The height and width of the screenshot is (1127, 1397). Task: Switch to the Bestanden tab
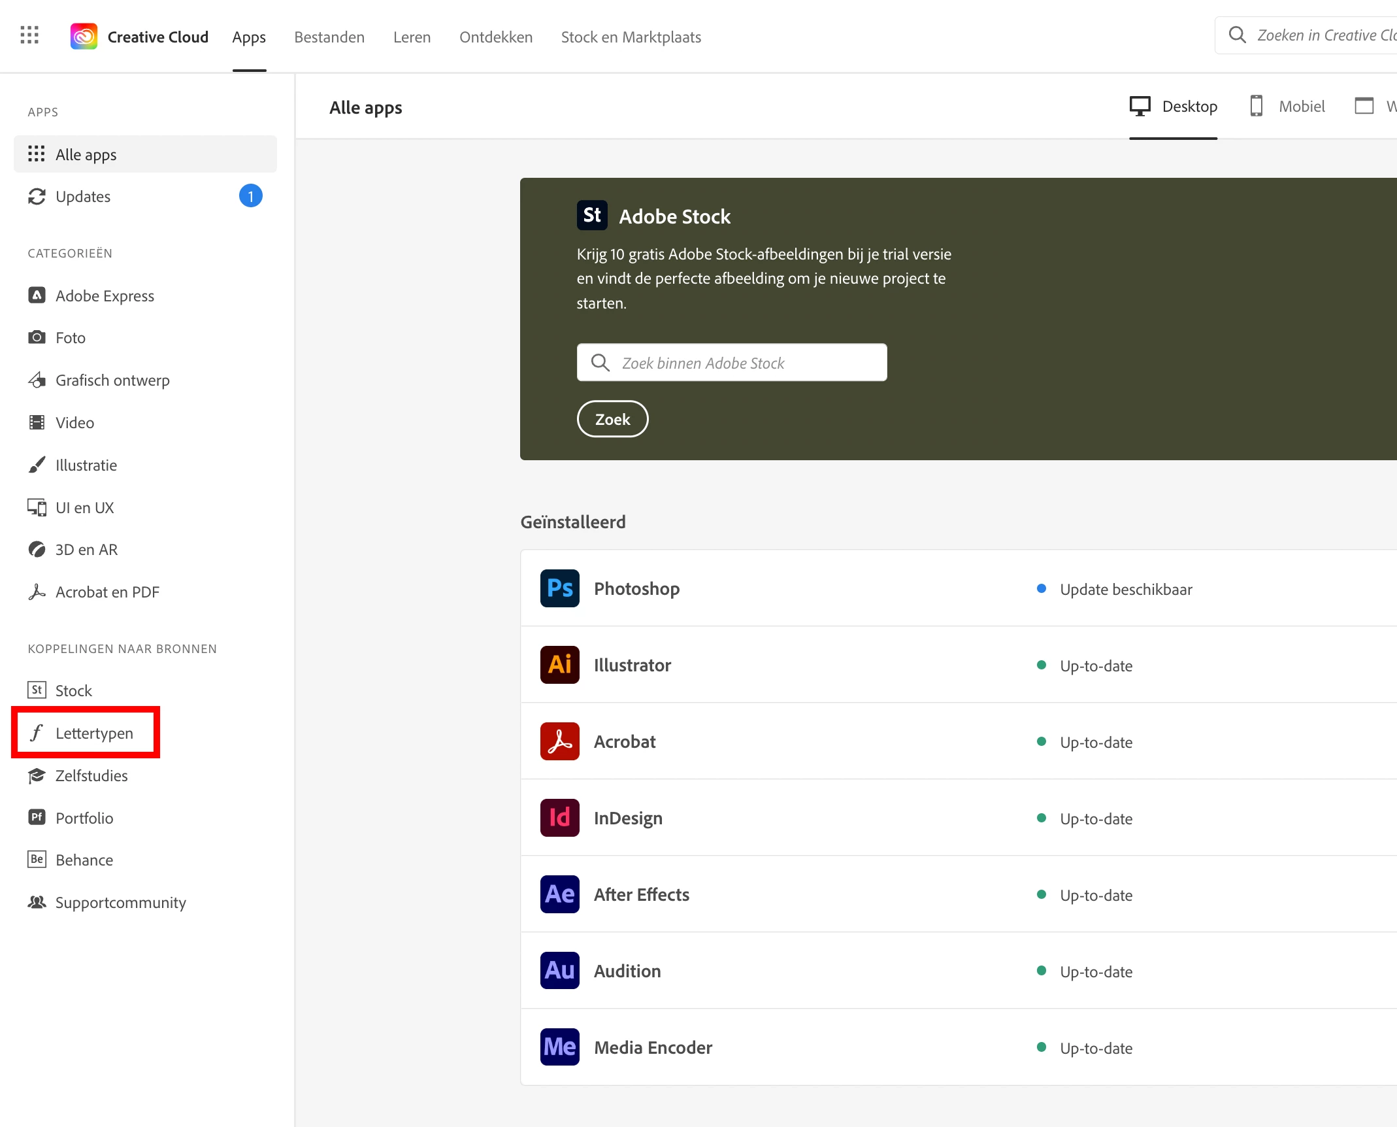pos(329,37)
